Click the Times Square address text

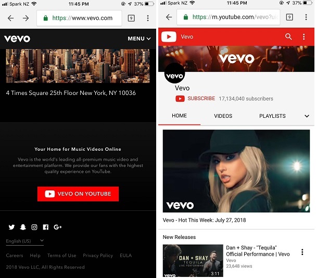tap(71, 93)
